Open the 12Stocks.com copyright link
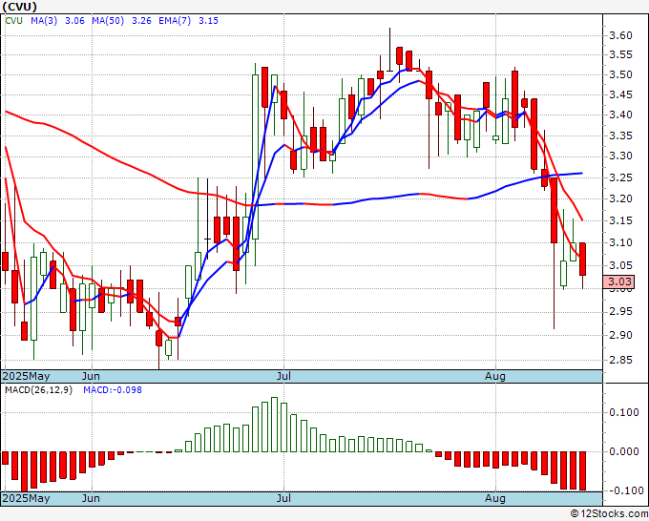The image size is (649, 521). pos(609,514)
